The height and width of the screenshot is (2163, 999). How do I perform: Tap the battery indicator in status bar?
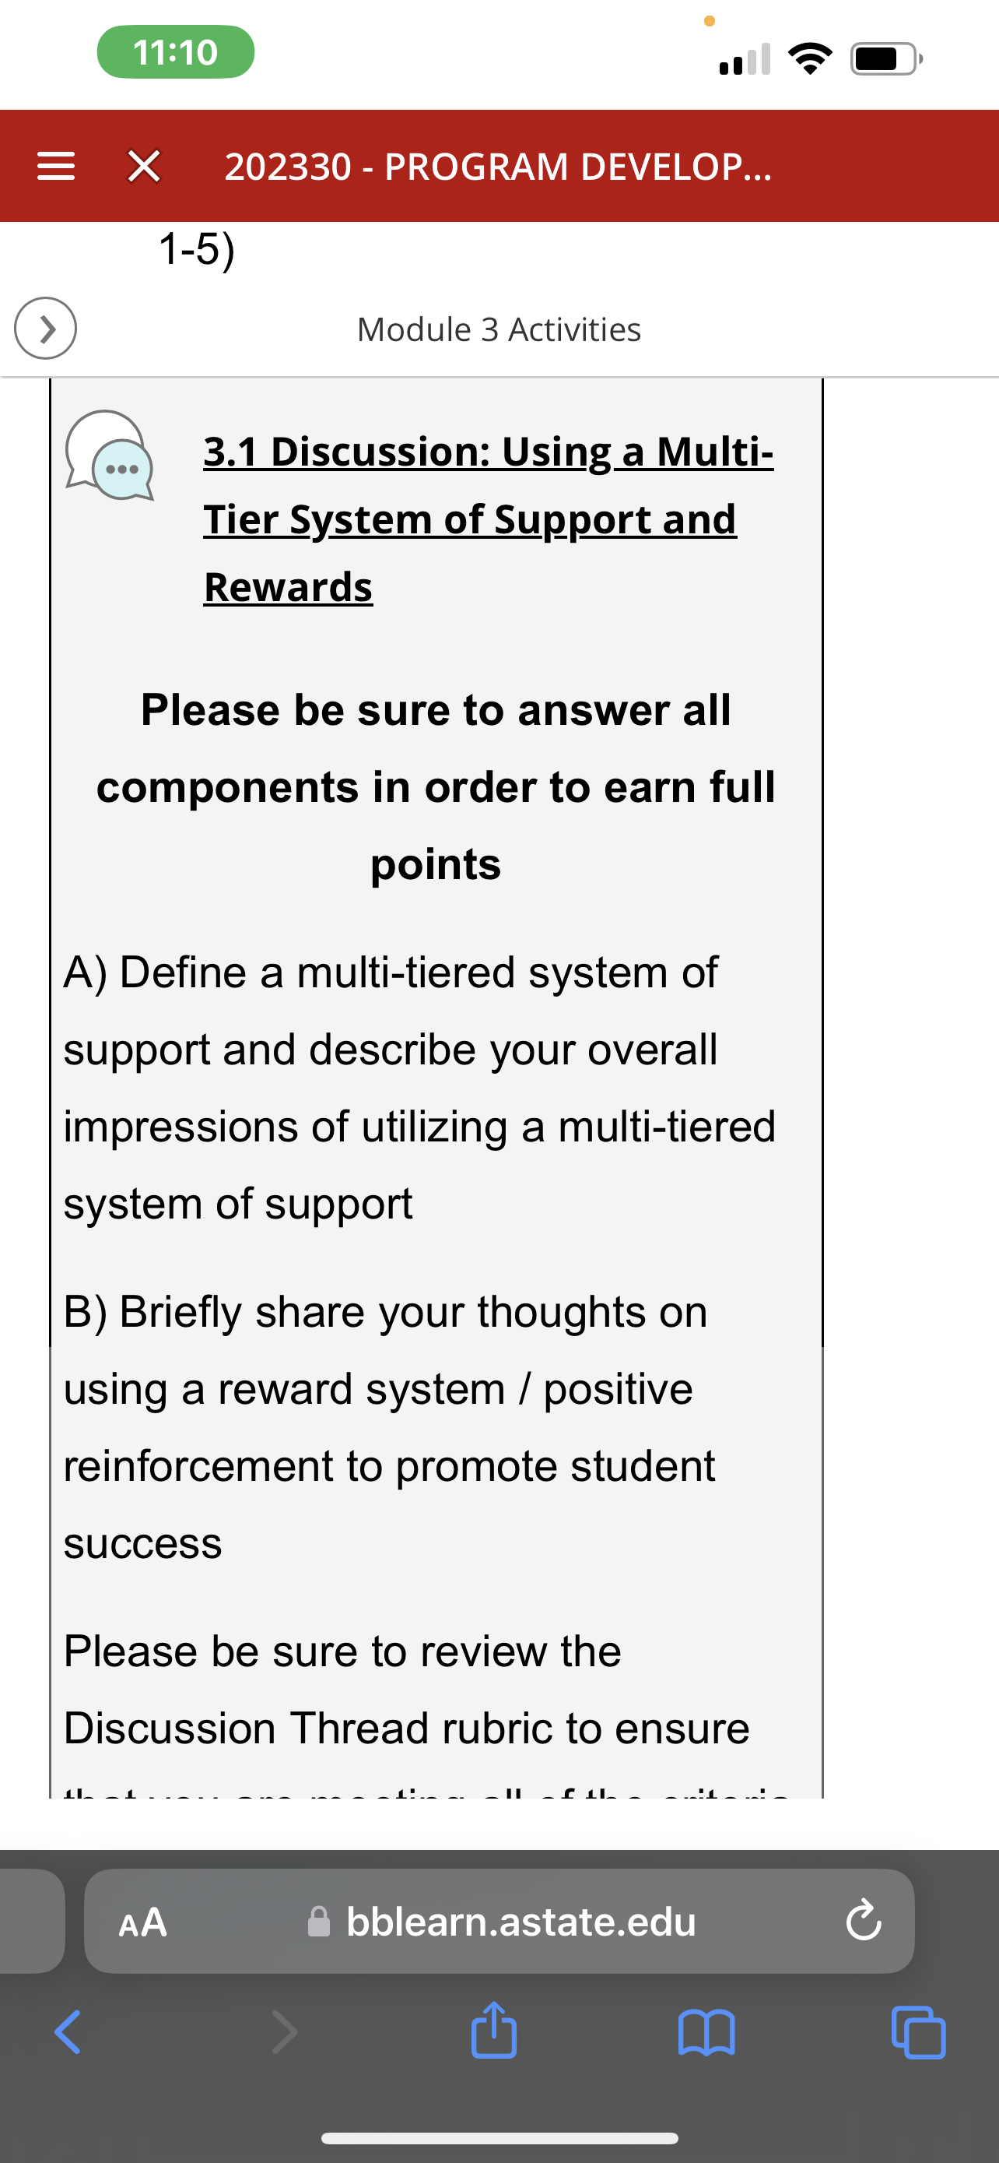887,58
